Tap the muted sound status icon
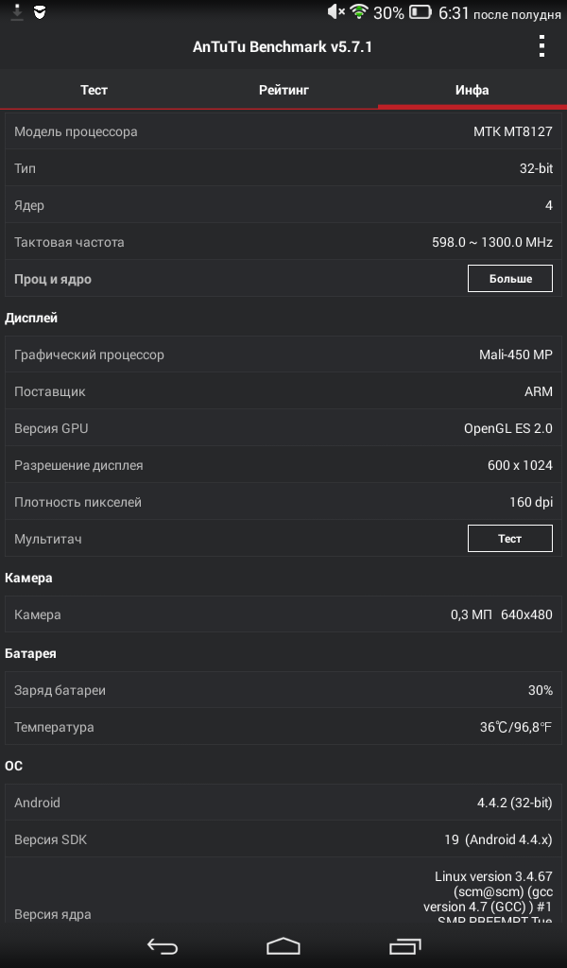Viewport: 567px width, 968px height. click(x=335, y=11)
